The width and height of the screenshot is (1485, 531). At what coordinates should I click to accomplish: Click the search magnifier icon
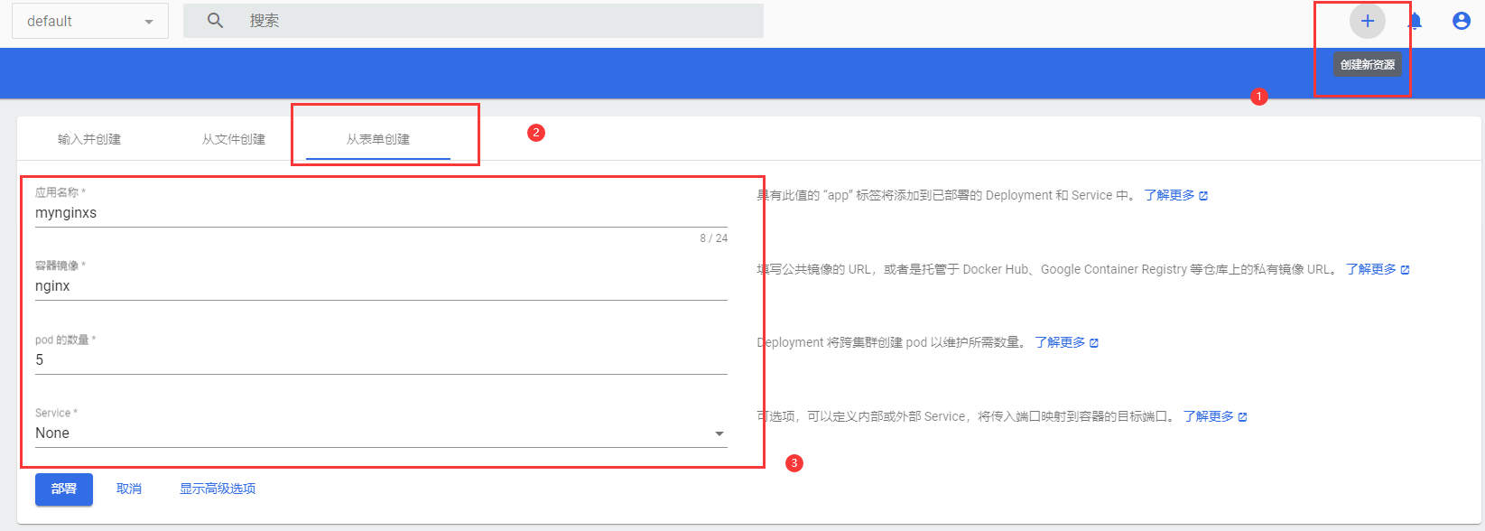point(215,21)
